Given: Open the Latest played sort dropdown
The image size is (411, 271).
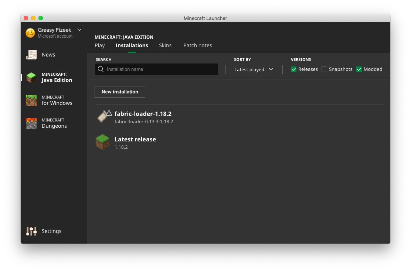Looking at the screenshot, I should pos(254,69).
